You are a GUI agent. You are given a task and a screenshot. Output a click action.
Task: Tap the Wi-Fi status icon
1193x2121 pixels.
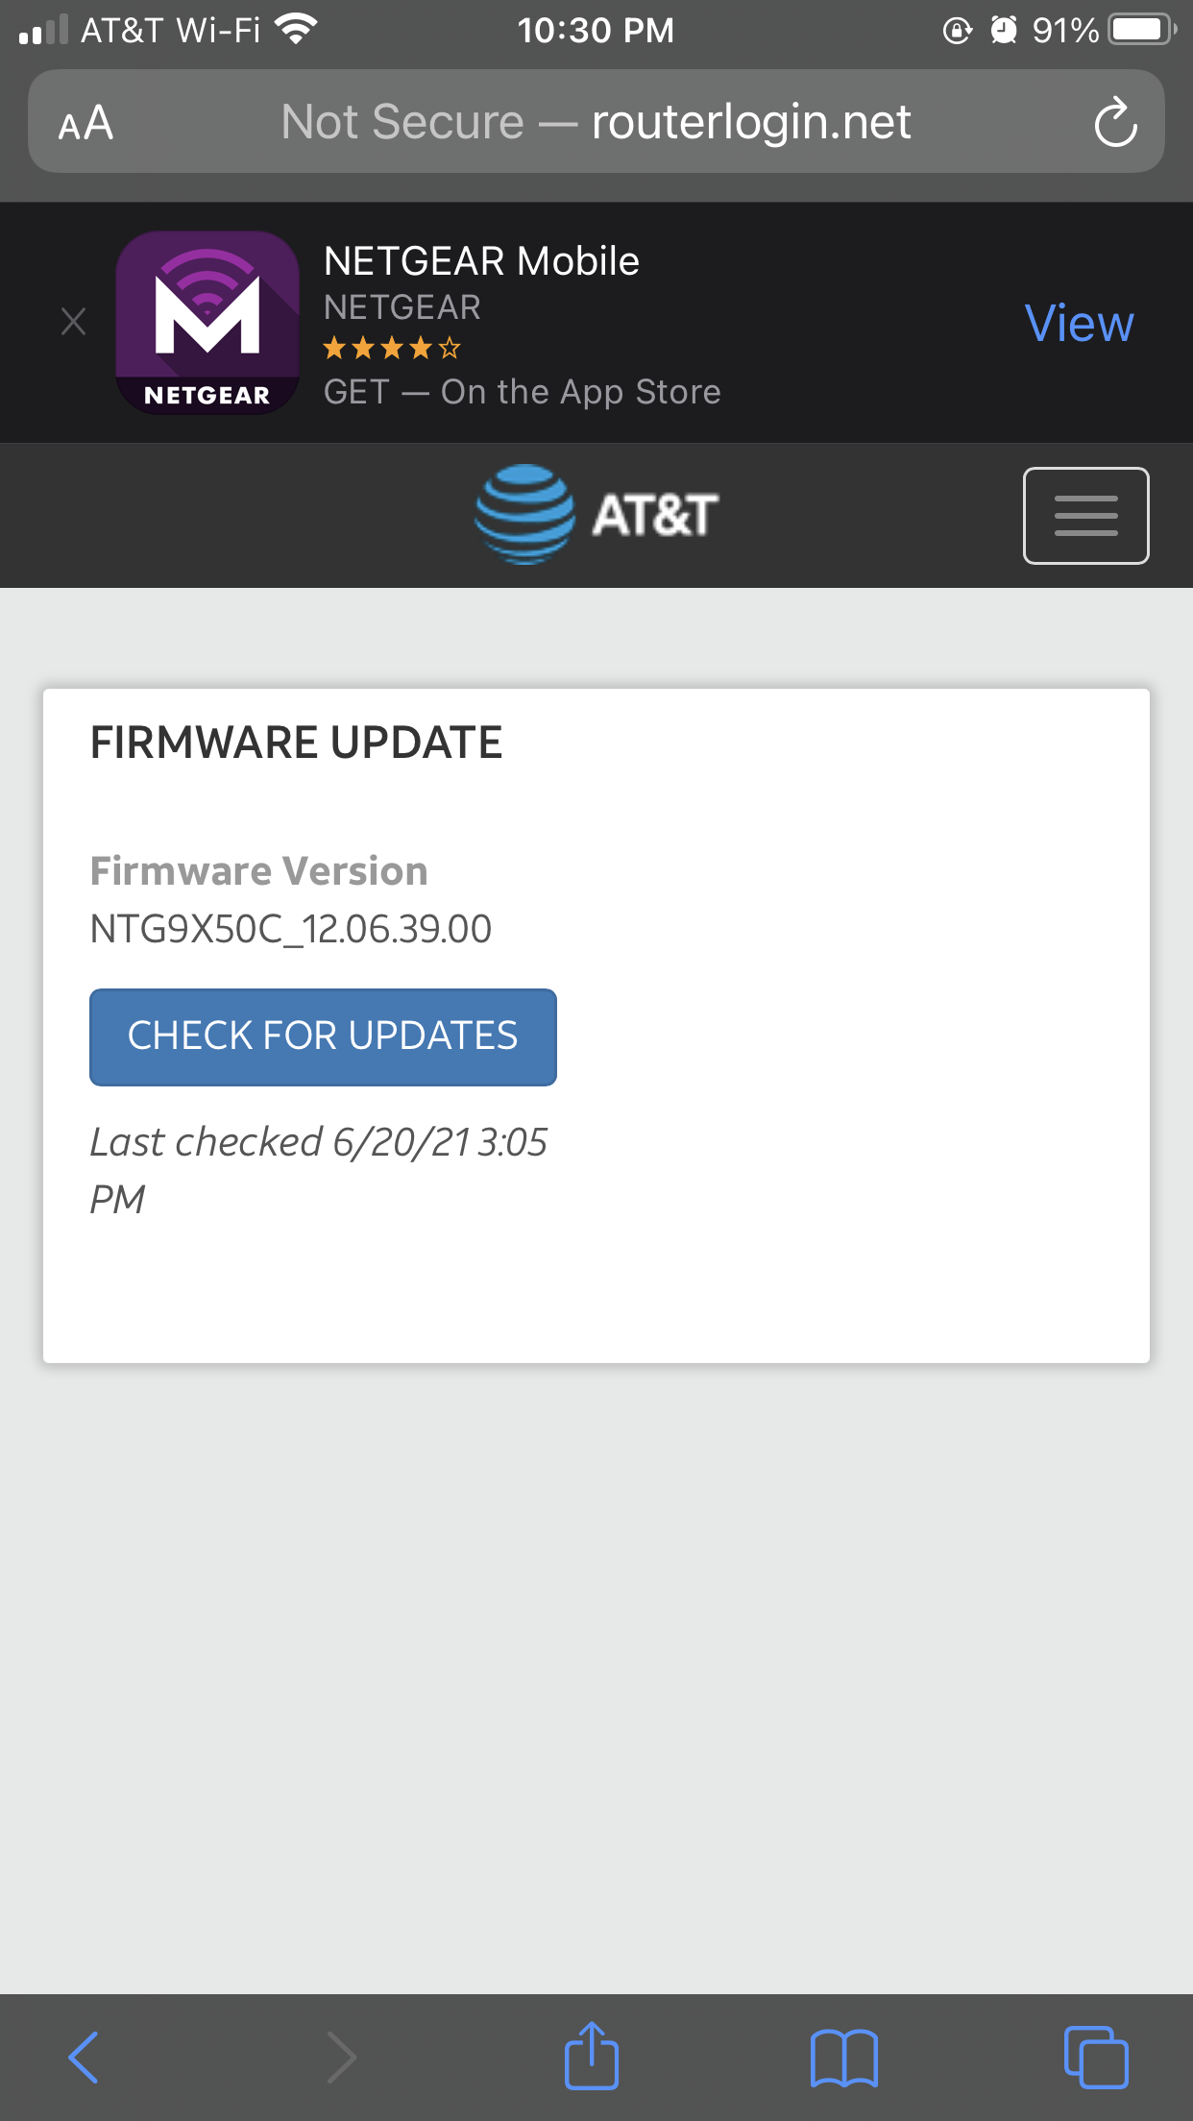point(296,30)
